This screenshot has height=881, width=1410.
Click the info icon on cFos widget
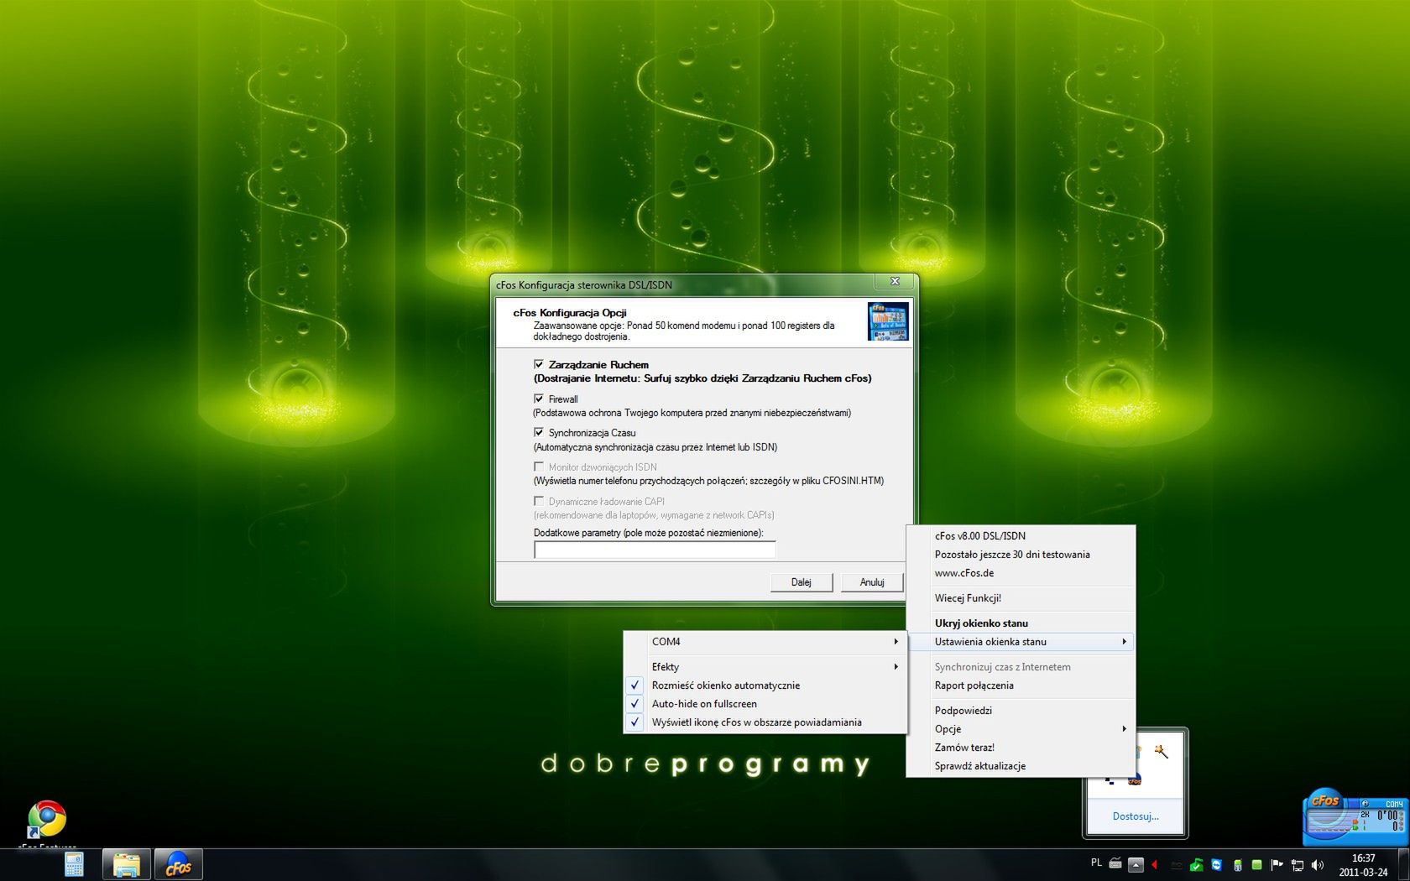(1365, 804)
